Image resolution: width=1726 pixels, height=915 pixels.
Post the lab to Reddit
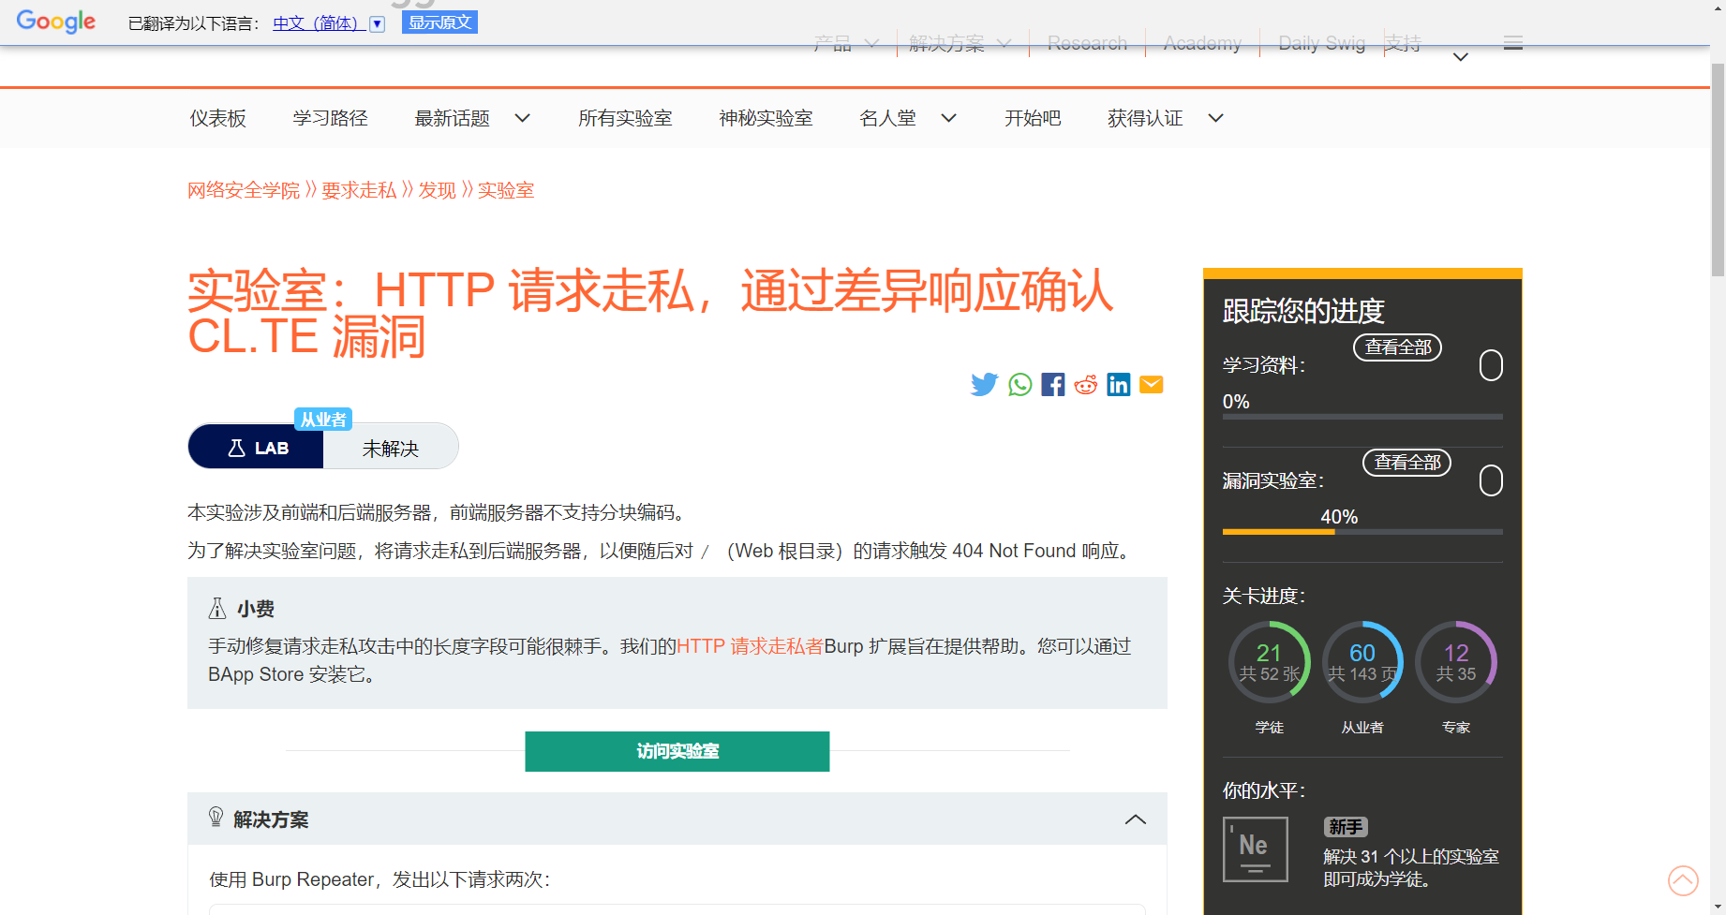pyautogui.click(x=1085, y=384)
